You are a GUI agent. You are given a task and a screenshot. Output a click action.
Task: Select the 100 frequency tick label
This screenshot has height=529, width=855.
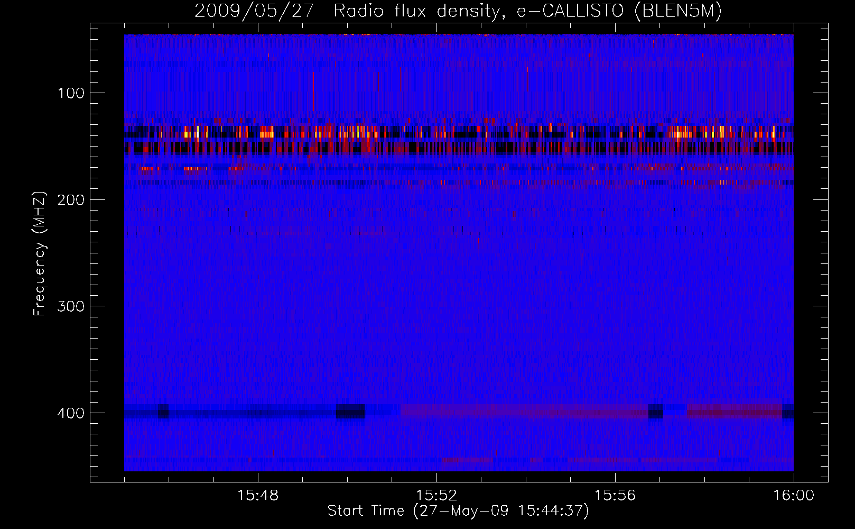pyautogui.click(x=71, y=94)
